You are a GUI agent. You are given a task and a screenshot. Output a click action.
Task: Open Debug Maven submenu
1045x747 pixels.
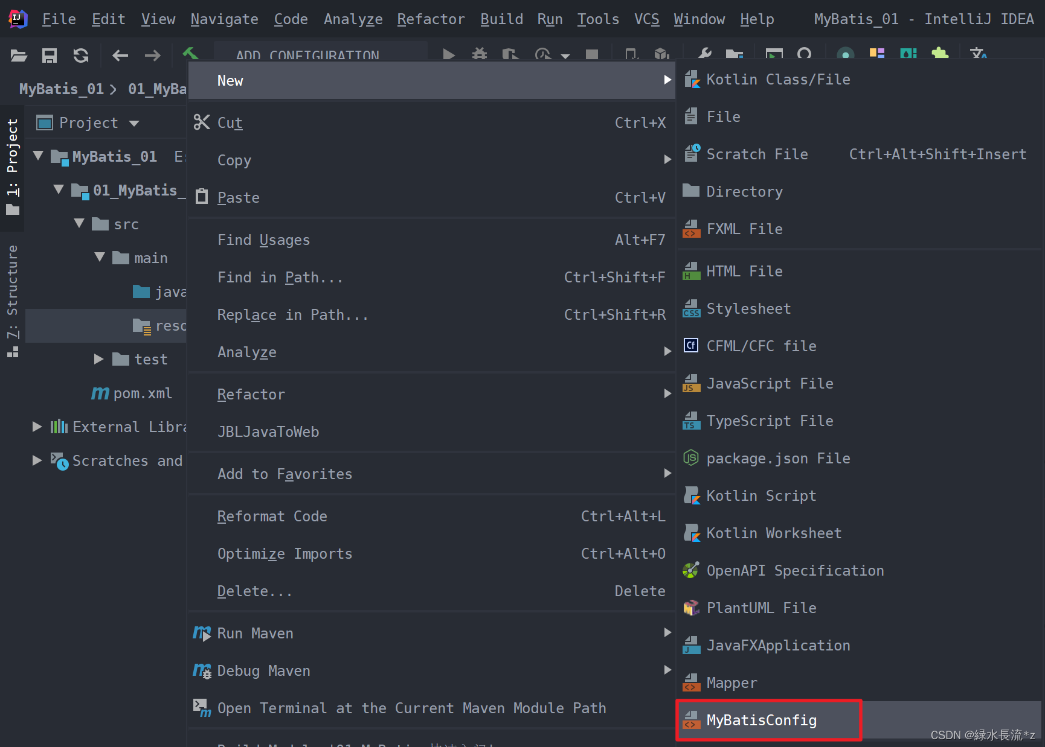[x=431, y=670]
